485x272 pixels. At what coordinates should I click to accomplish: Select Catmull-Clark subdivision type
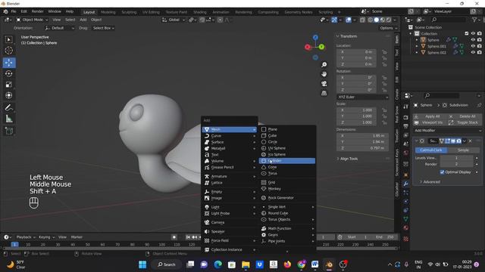(431, 150)
